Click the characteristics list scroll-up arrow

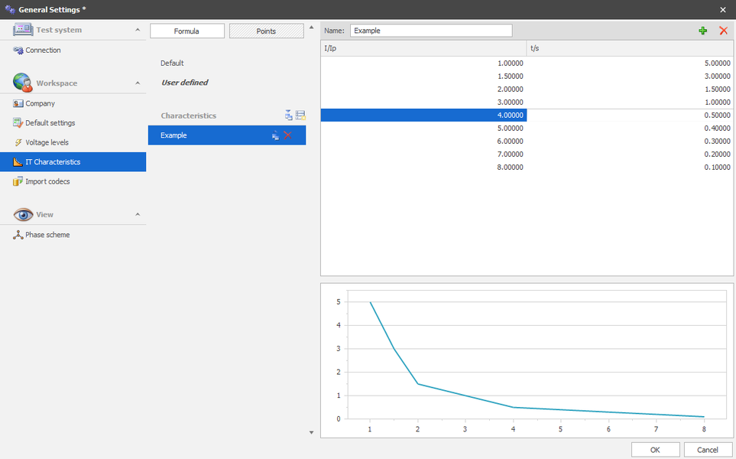pos(311,28)
